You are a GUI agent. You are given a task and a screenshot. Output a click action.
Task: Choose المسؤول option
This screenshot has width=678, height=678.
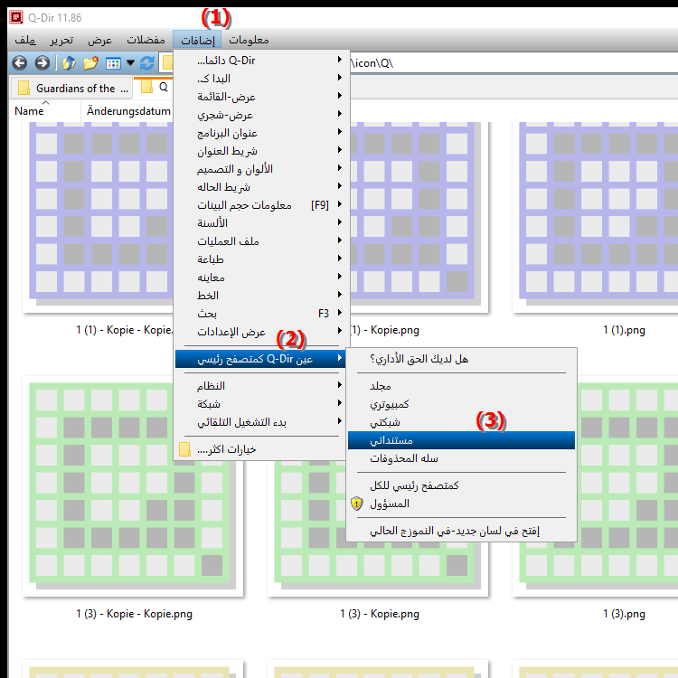[461, 504]
